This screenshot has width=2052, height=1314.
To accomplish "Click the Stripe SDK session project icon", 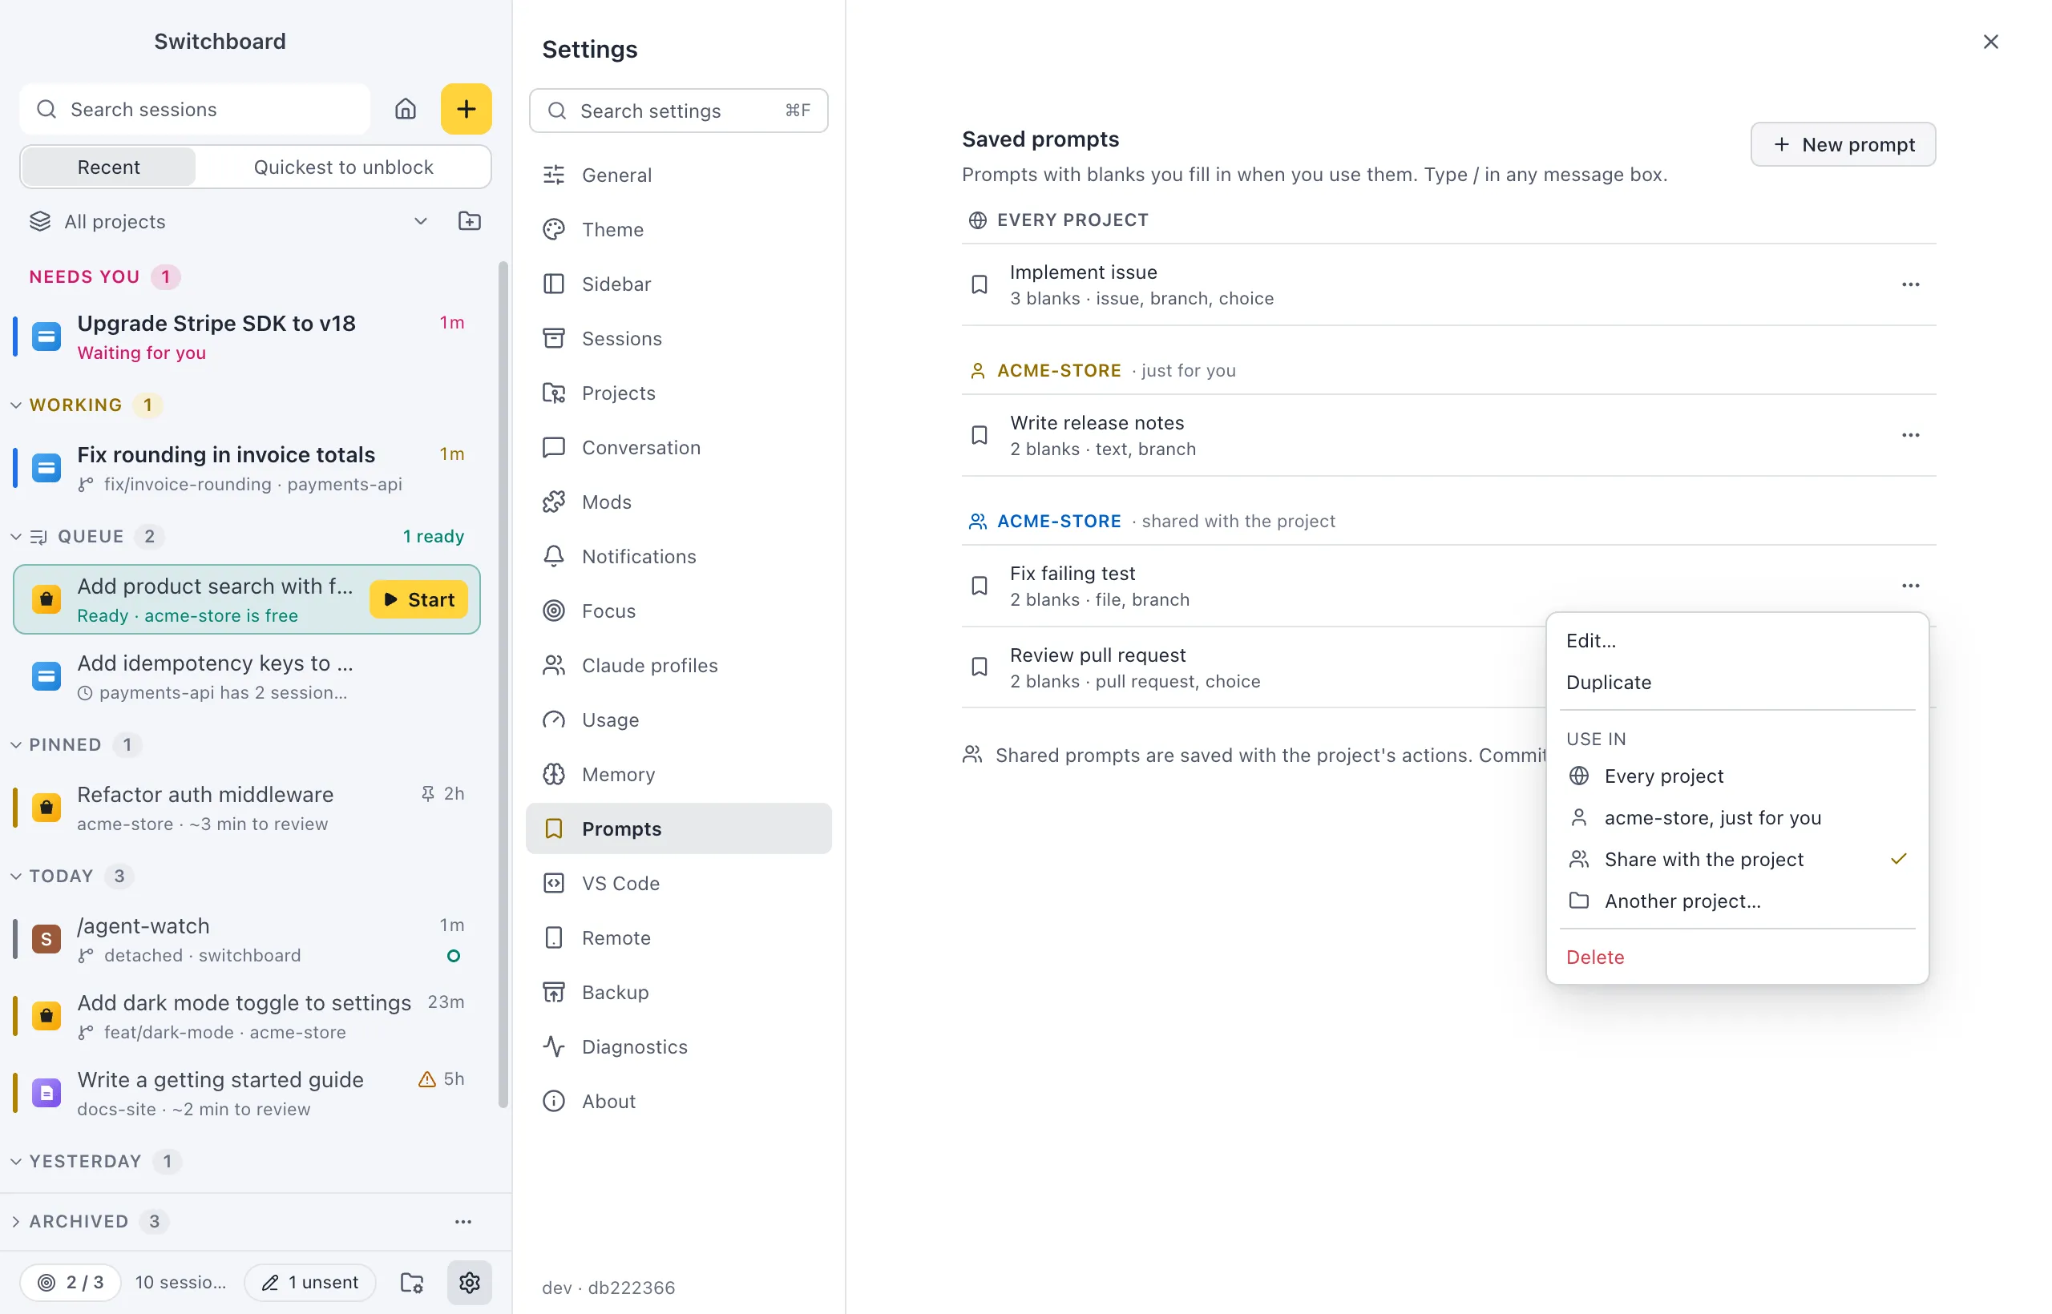I will pyautogui.click(x=47, y=337).
